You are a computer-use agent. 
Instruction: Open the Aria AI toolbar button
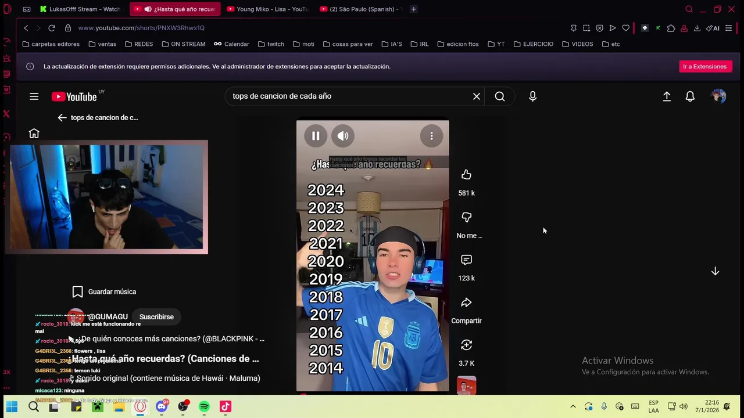pyautogui.click(x=712, y=28)
